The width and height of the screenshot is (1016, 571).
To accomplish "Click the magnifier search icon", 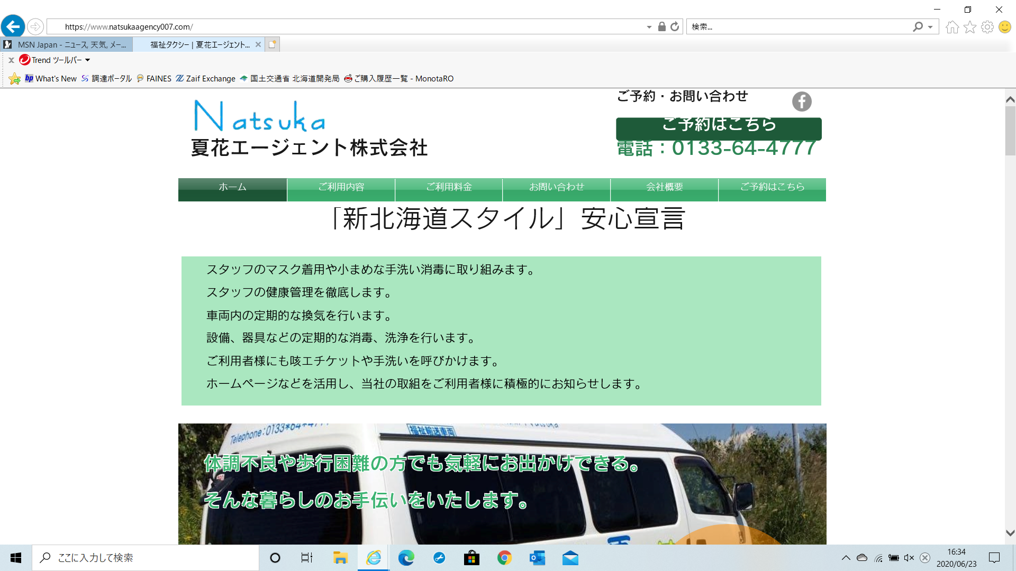I will click(918, 26).
